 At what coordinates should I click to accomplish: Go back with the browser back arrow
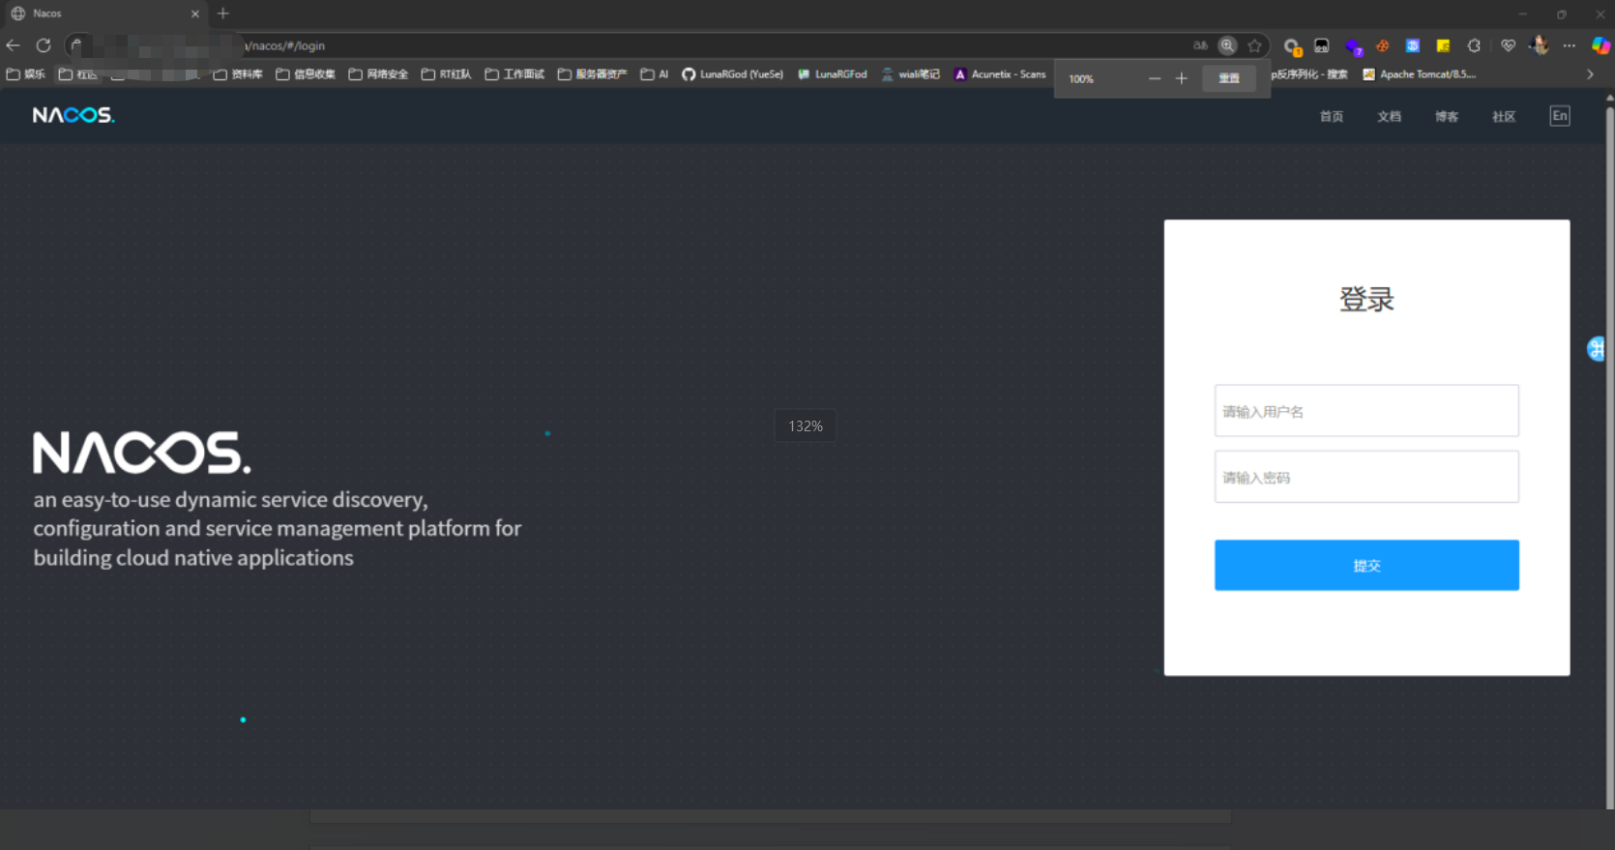(13, 45)
